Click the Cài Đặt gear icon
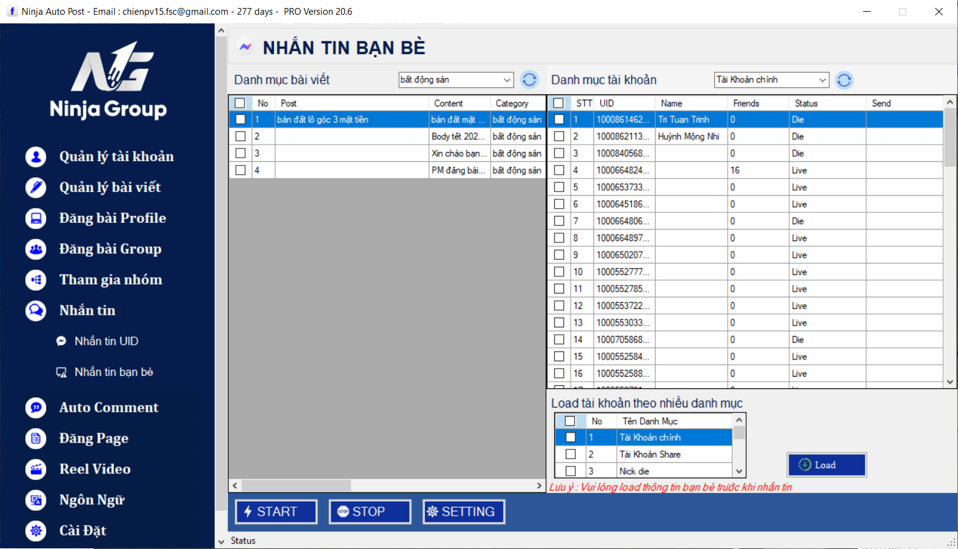This screenshot has width=958, height=549. point(36,531)
